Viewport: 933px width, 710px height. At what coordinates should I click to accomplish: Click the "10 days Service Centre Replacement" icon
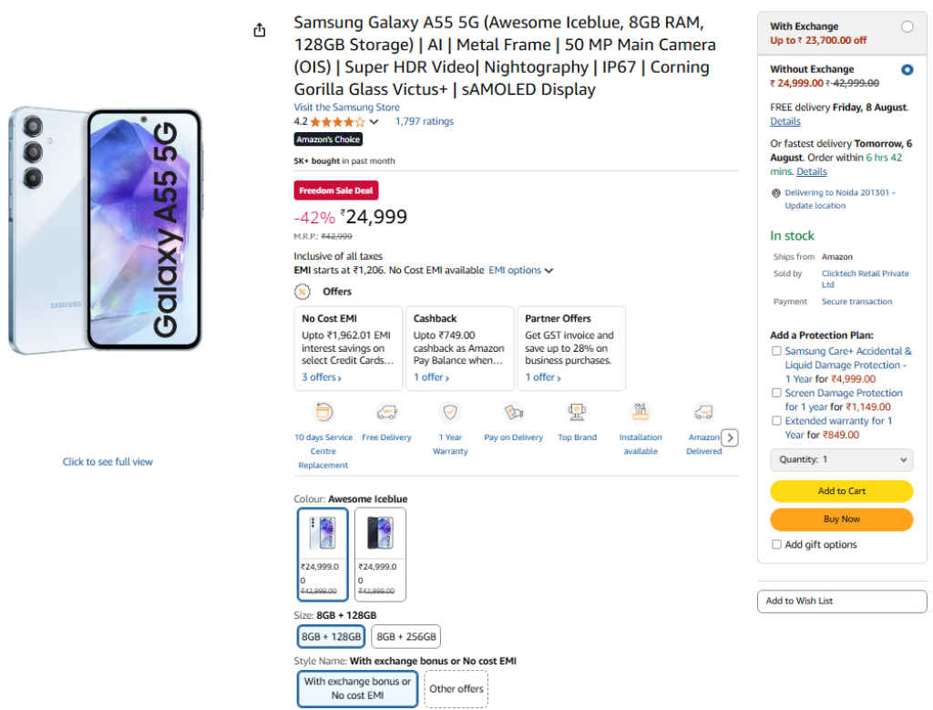(x=323, y=411)
